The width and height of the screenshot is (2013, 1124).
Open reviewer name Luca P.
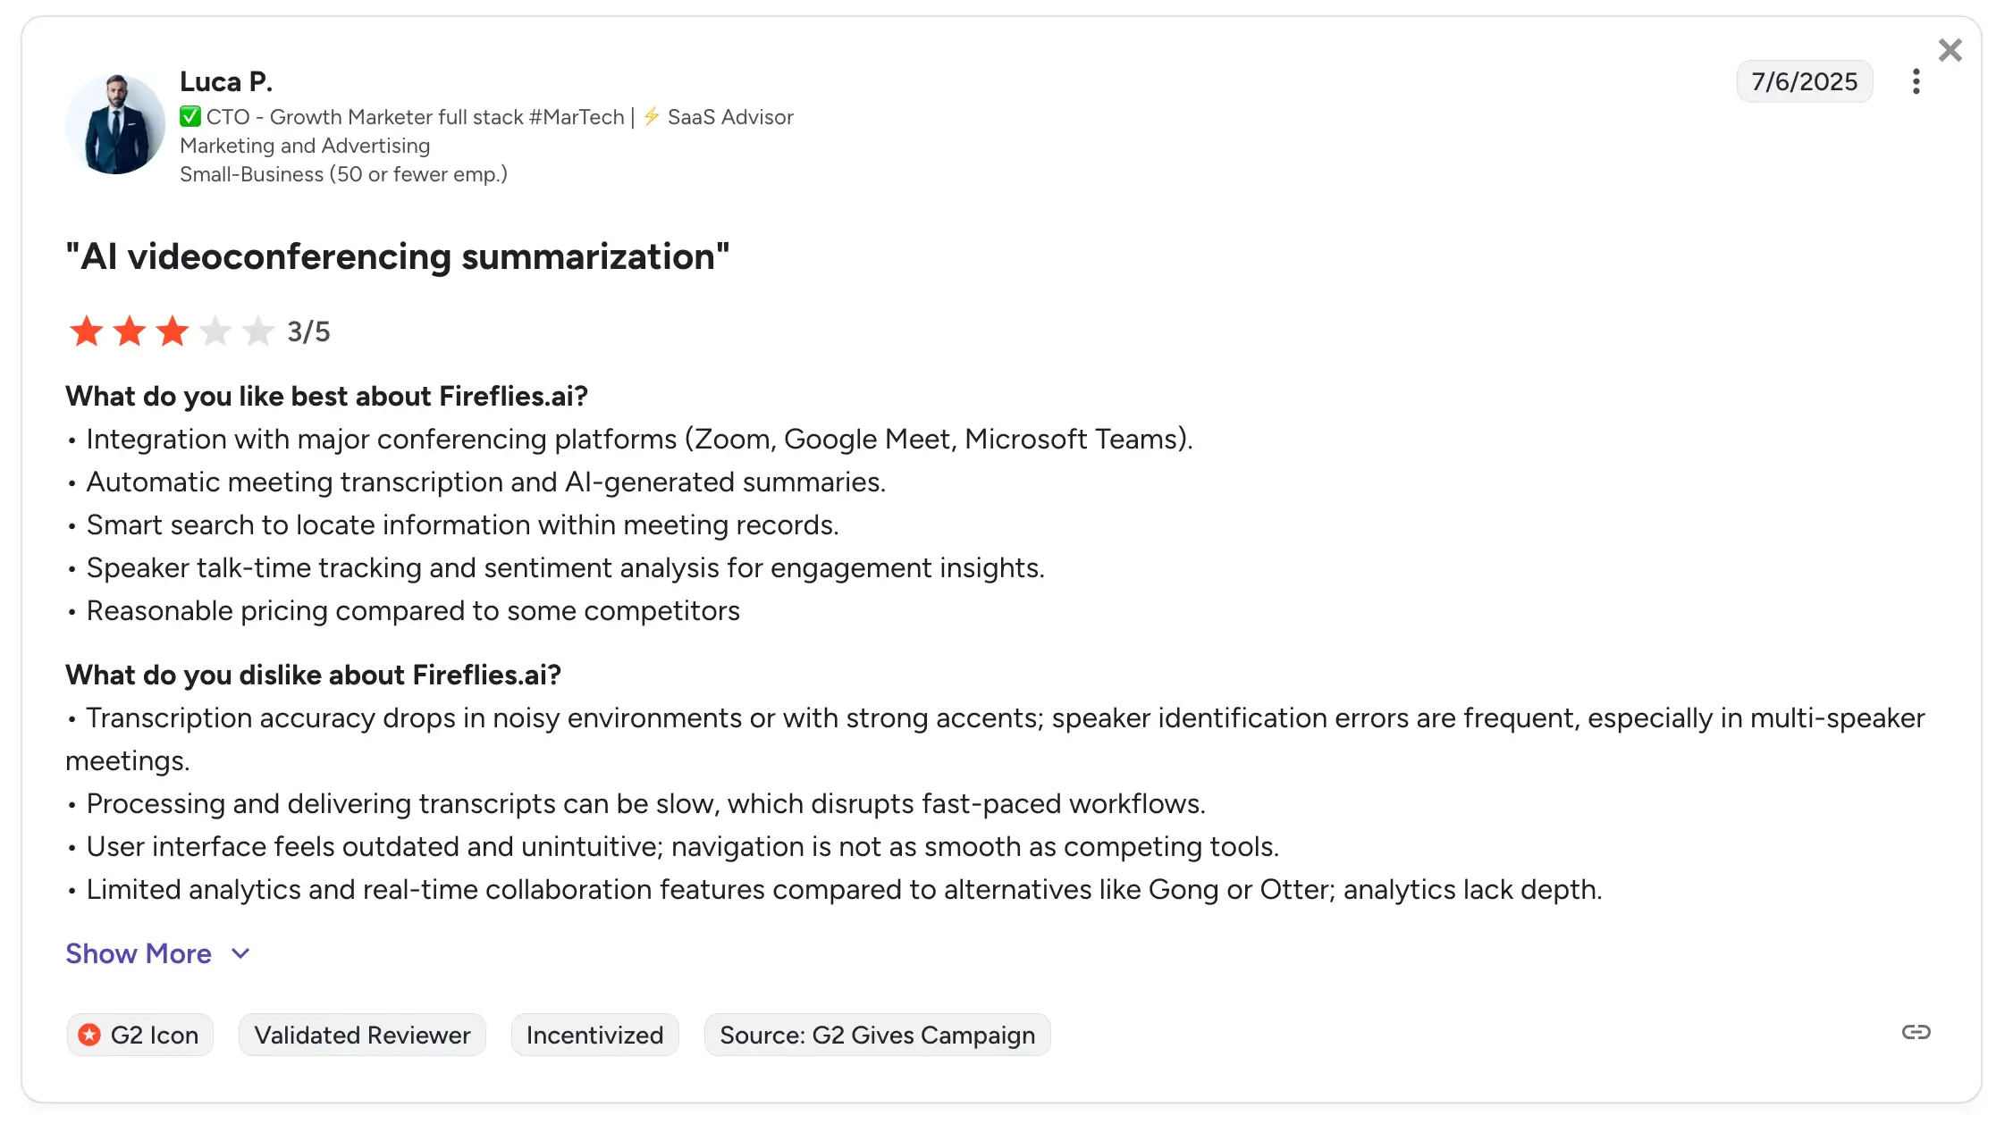(x=225, y=82)
